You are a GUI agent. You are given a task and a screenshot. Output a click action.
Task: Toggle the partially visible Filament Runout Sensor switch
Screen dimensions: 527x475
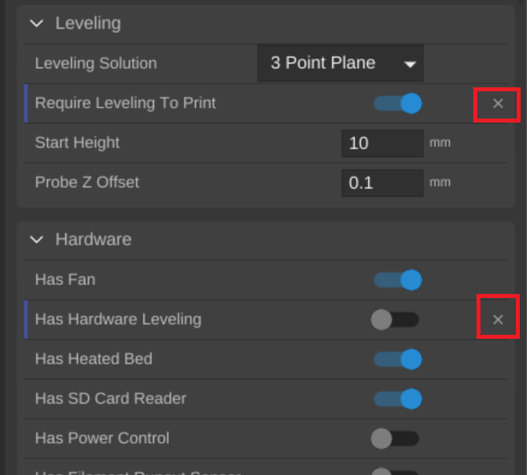[x=395, y=472]
